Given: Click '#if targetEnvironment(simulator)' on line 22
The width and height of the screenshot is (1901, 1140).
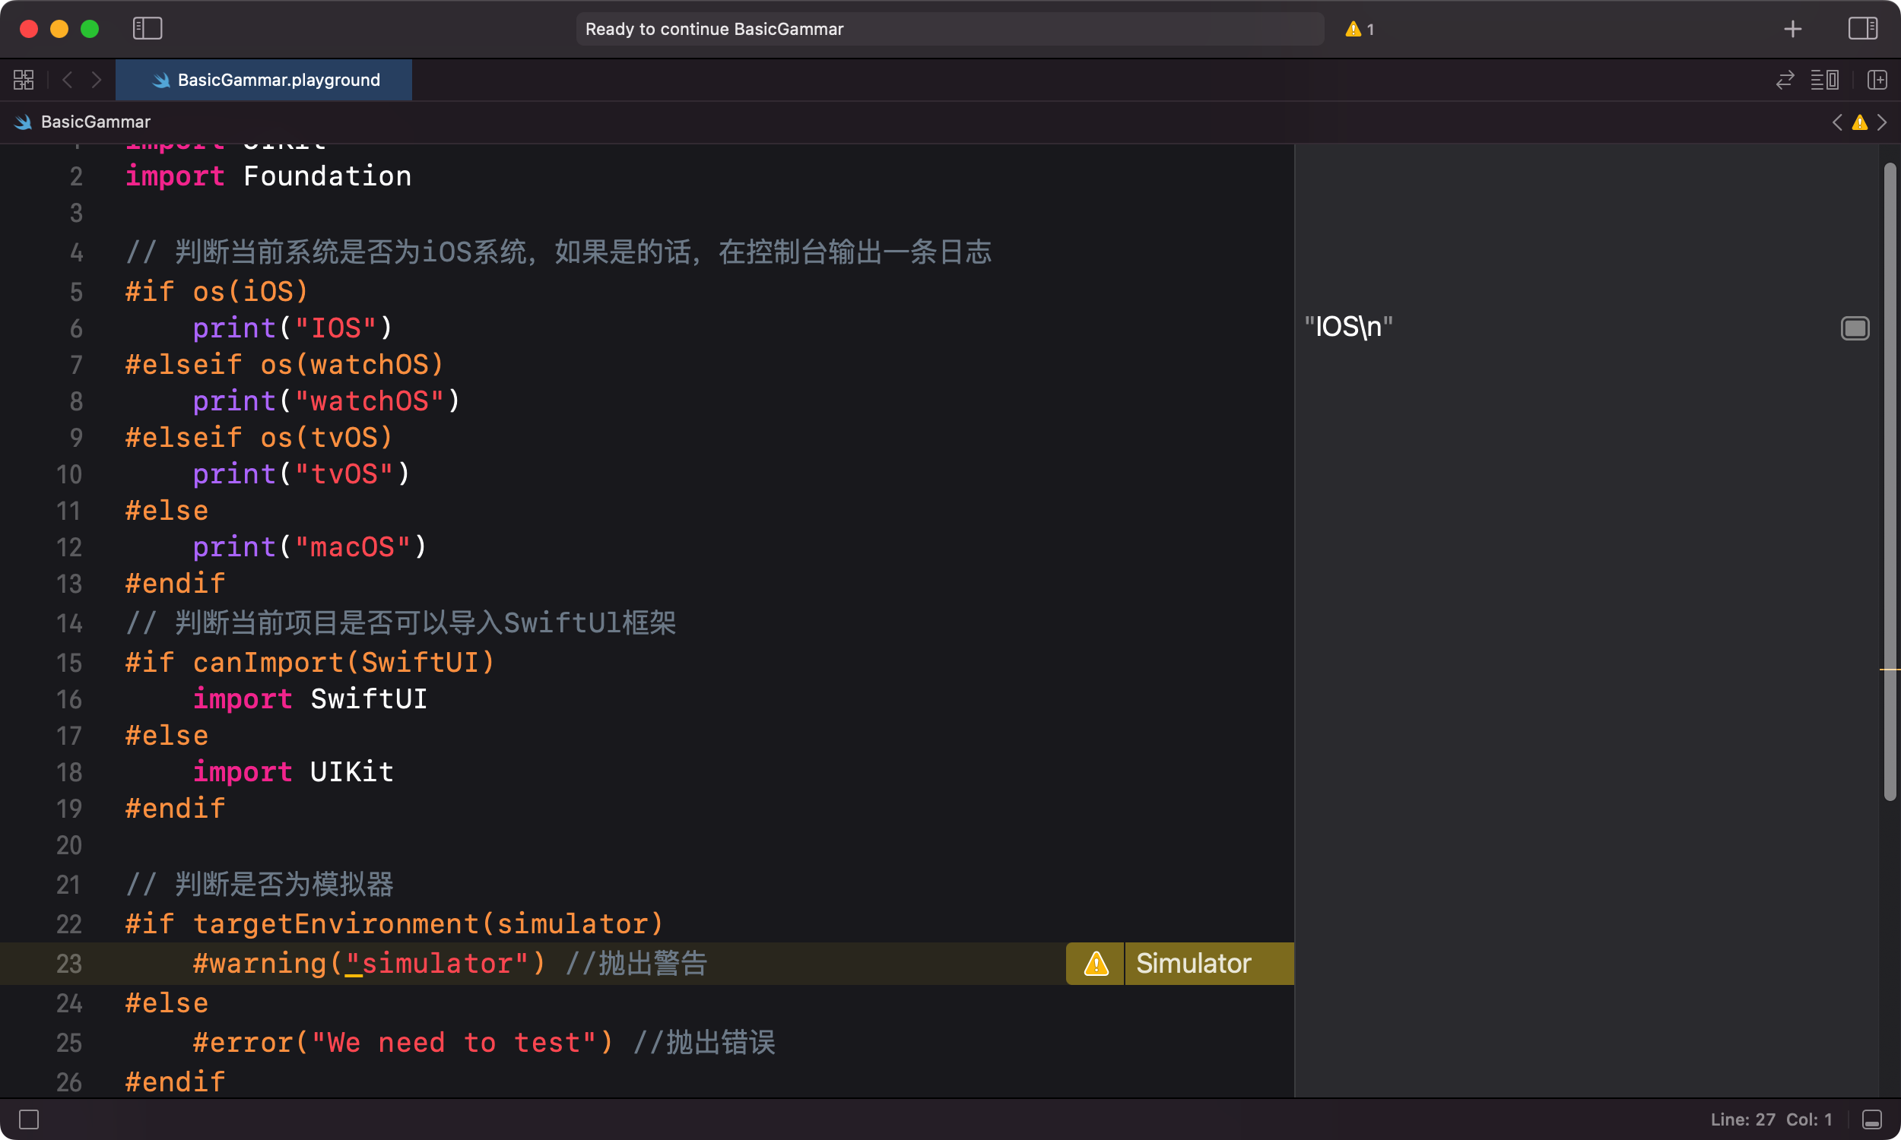Looking at the screenshot, I should click(395, 924).
